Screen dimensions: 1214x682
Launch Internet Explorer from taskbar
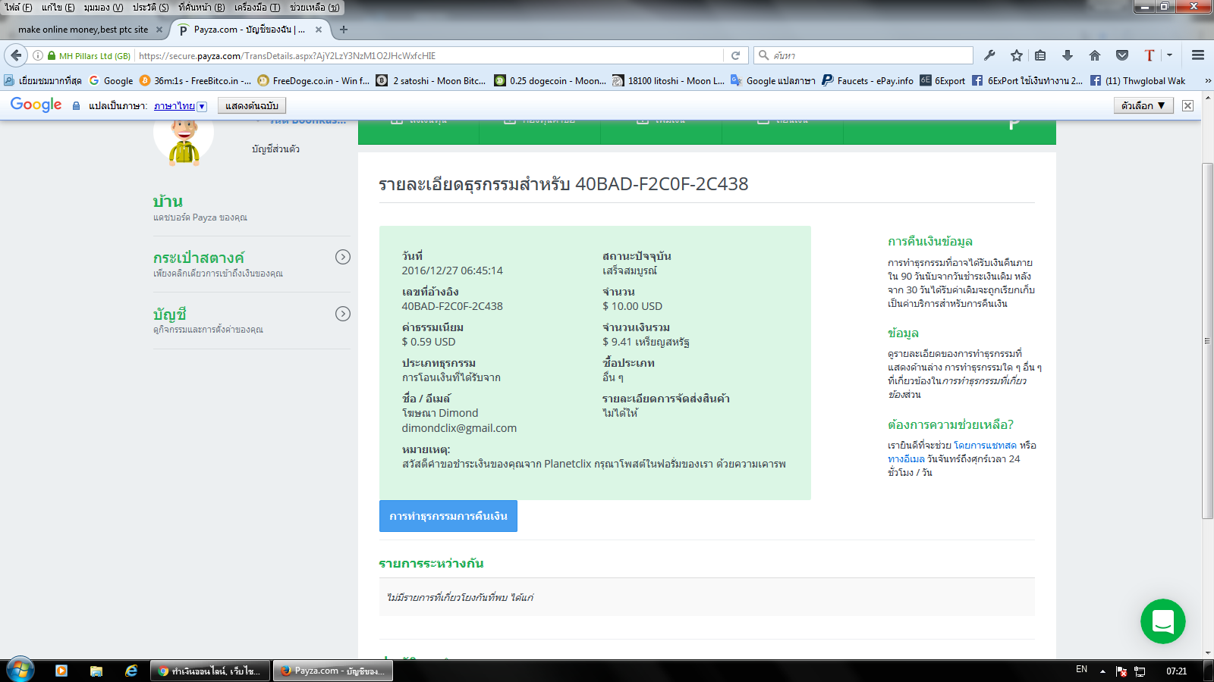click(x=131, y=671)
